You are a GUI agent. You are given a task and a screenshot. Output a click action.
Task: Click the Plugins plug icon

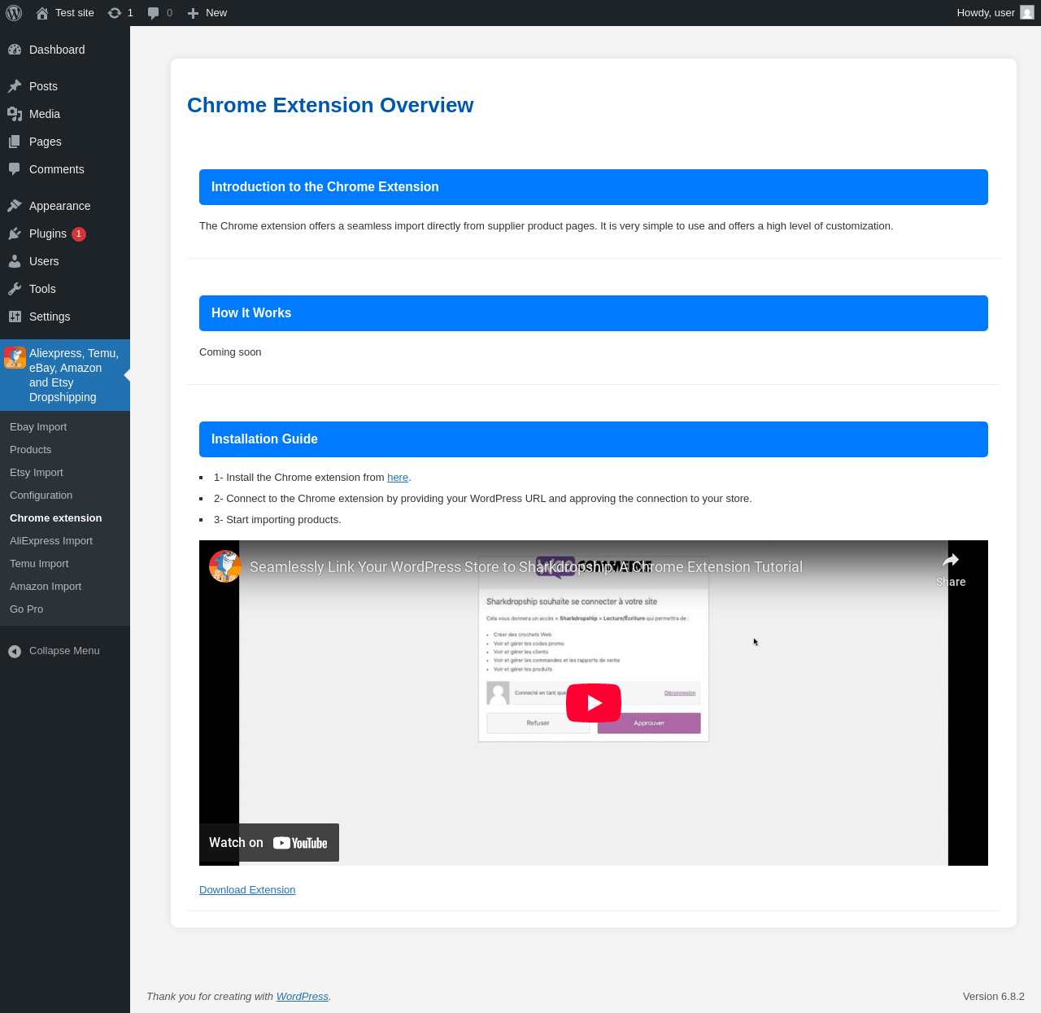coord(15,234)
